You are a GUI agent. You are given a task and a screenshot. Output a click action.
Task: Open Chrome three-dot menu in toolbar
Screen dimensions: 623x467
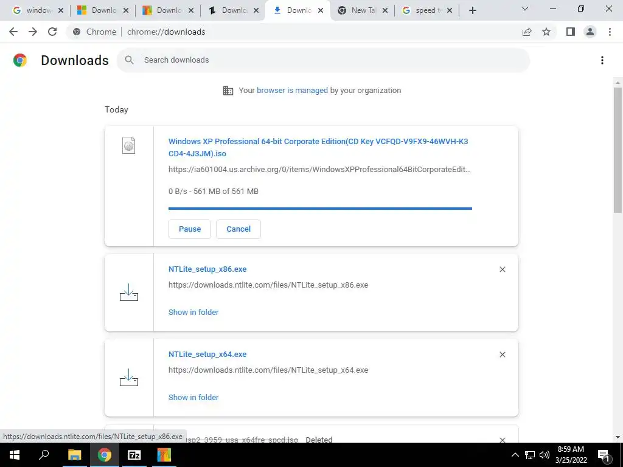pyautogui.click(x=610, y=32)
